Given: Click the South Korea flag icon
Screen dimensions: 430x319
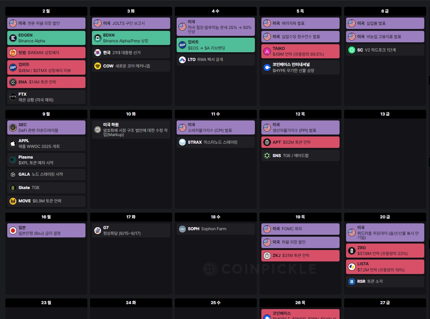Looking at the screenshot, I should [98, 53].
